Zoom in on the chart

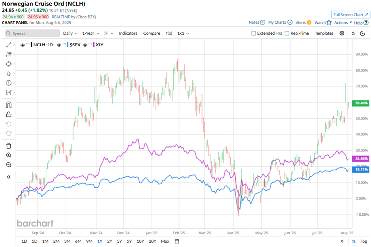9,155
